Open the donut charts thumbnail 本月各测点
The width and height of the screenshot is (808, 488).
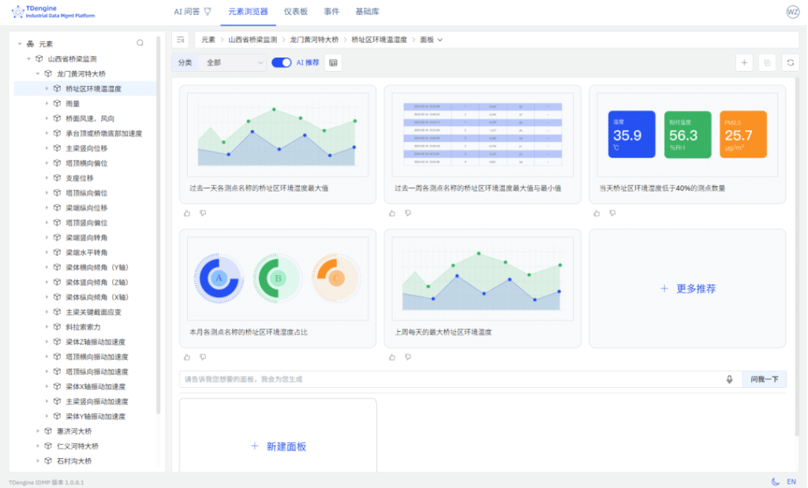coord(278,278)
